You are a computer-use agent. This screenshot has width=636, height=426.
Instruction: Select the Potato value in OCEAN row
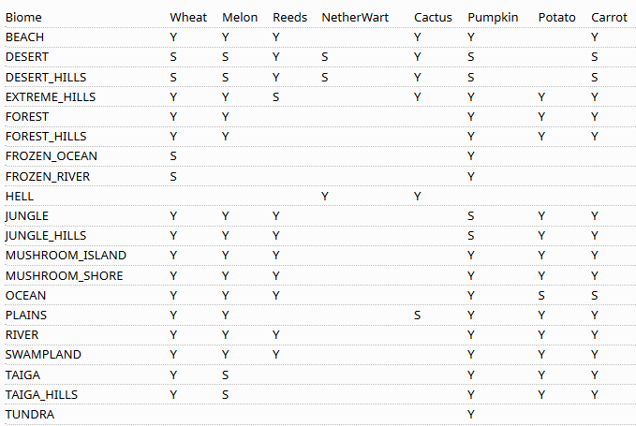(x=541, y=295)
